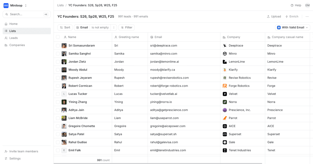This screenshot has width=313, height=164.
Task: Click the Miniloop infinity logo icon
Action: [6, 5]
